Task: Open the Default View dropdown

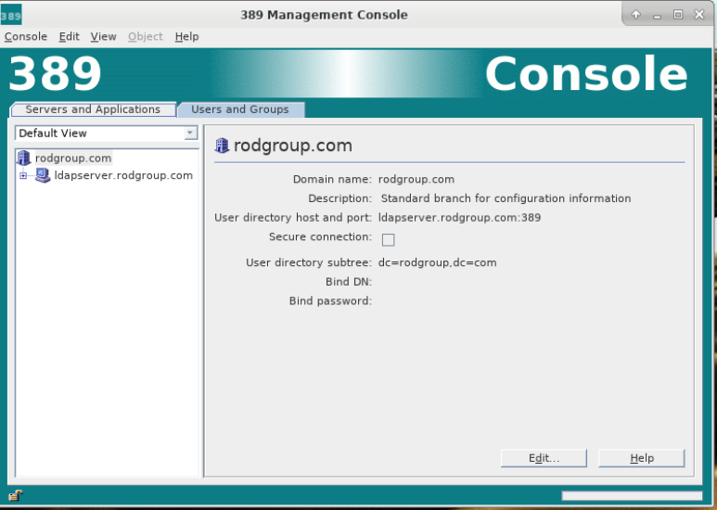Action: 107,134
